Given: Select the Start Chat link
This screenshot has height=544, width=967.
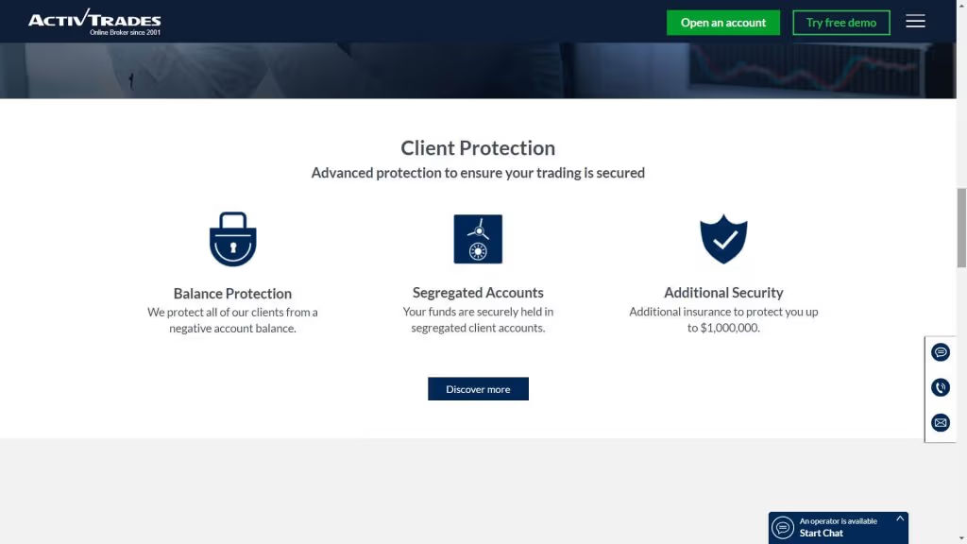Looking at the screenshot, I should tap(821, 533).
